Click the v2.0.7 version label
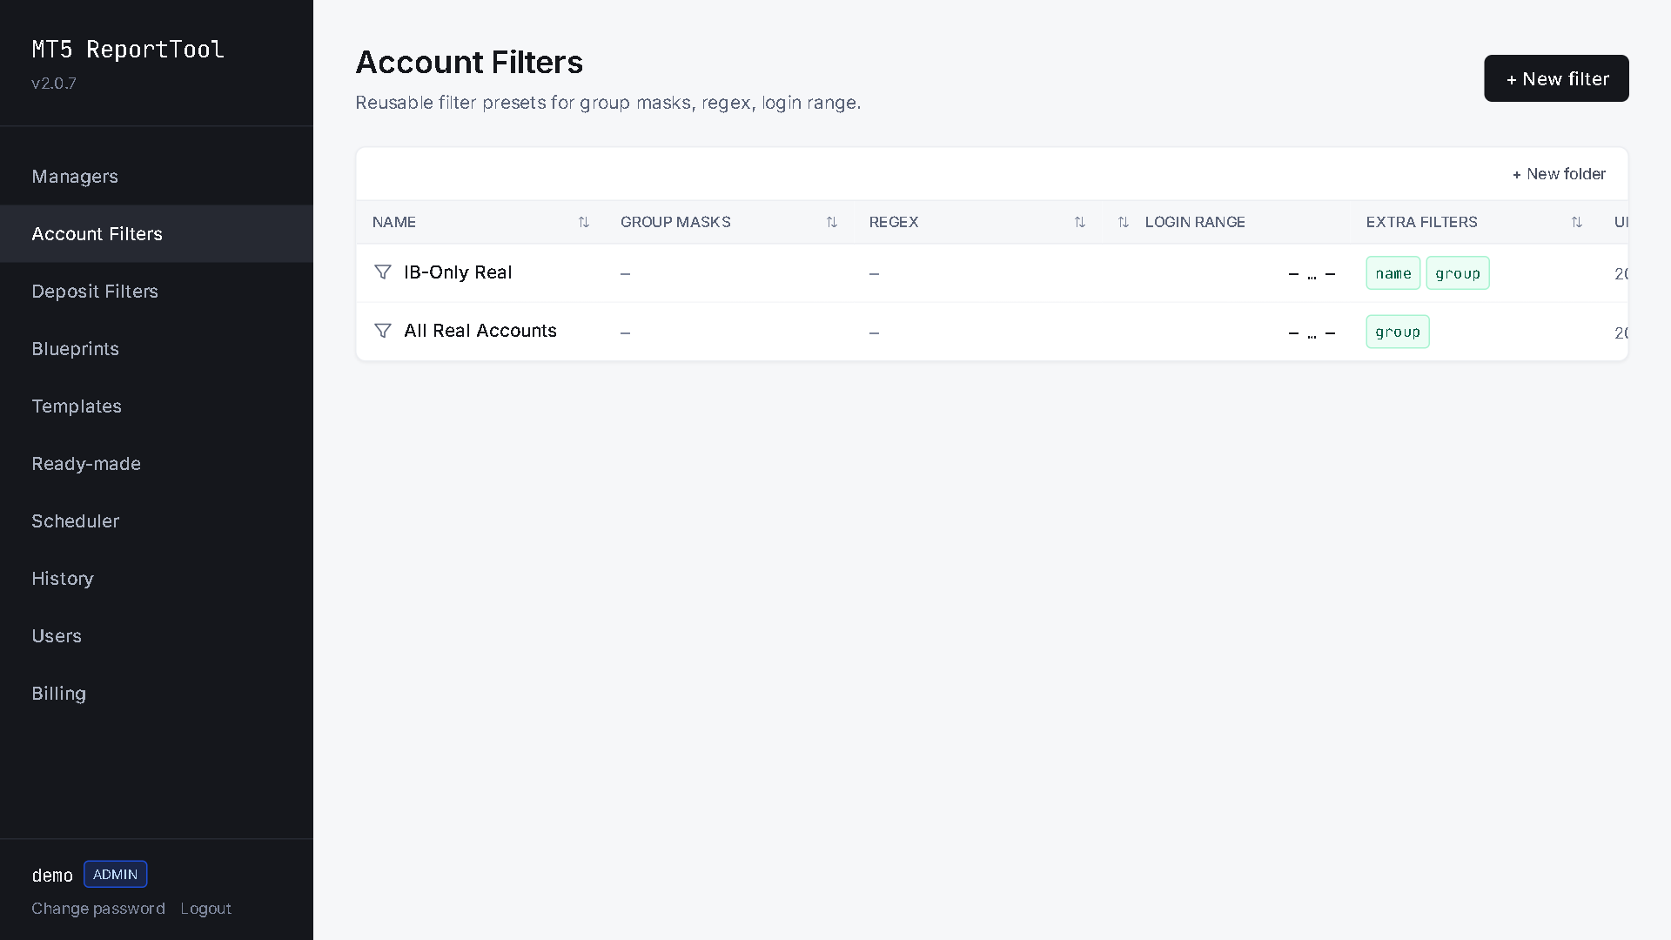Viewport: 1671px width, 940px height. click(54, 84)
